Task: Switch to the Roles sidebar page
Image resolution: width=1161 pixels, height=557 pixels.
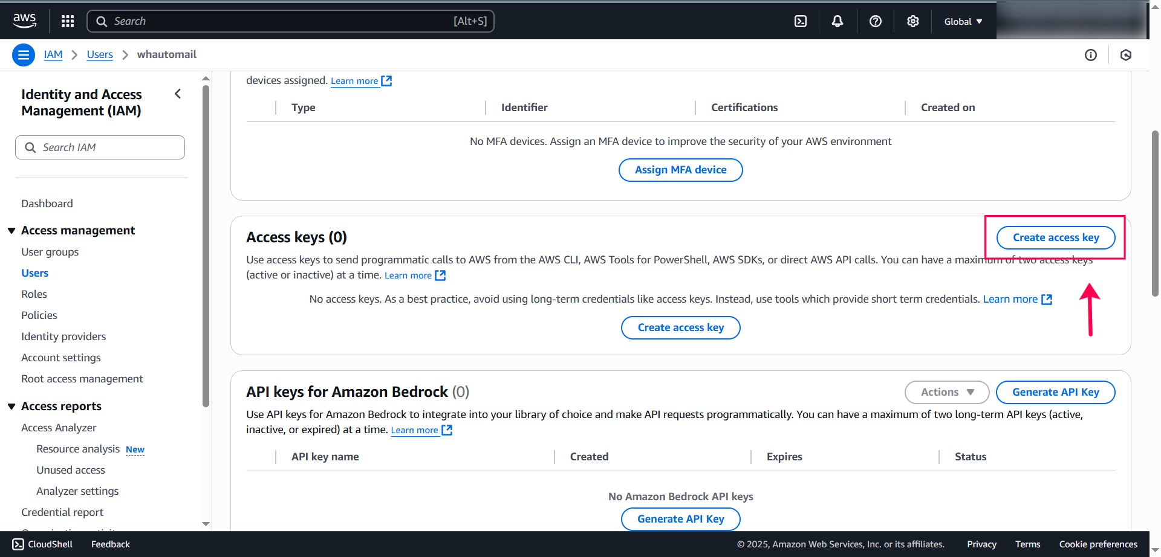Action: coord(34,294)
